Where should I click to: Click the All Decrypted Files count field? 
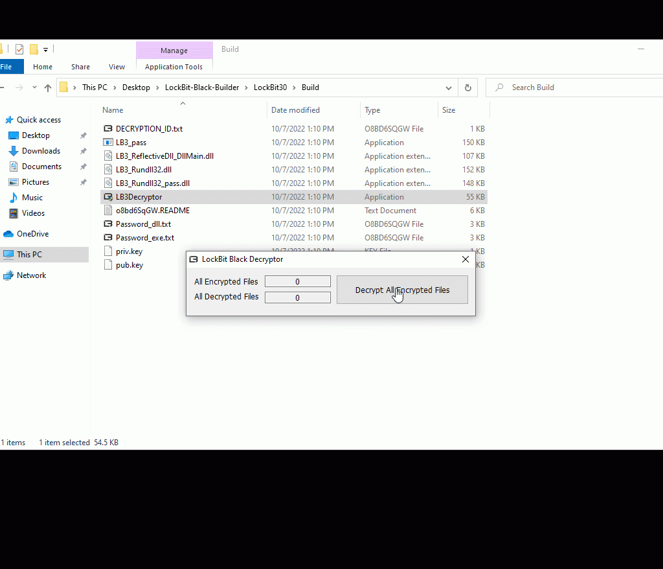(x=298, y=297)
